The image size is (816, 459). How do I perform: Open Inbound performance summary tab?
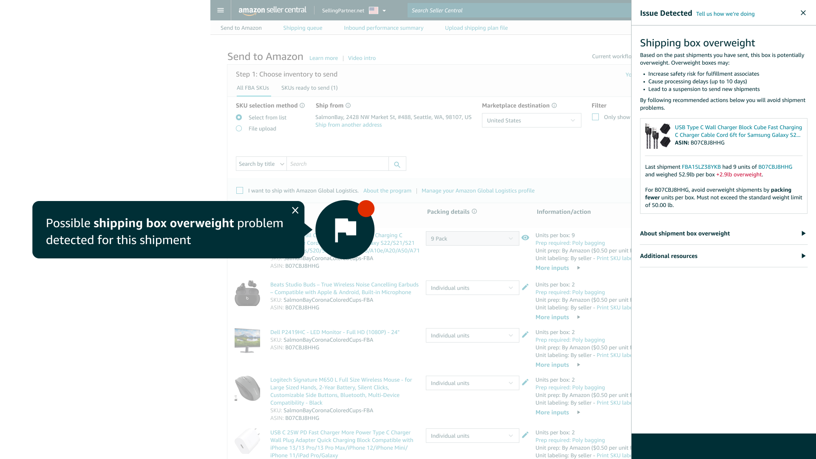click(x=383, y=28)
